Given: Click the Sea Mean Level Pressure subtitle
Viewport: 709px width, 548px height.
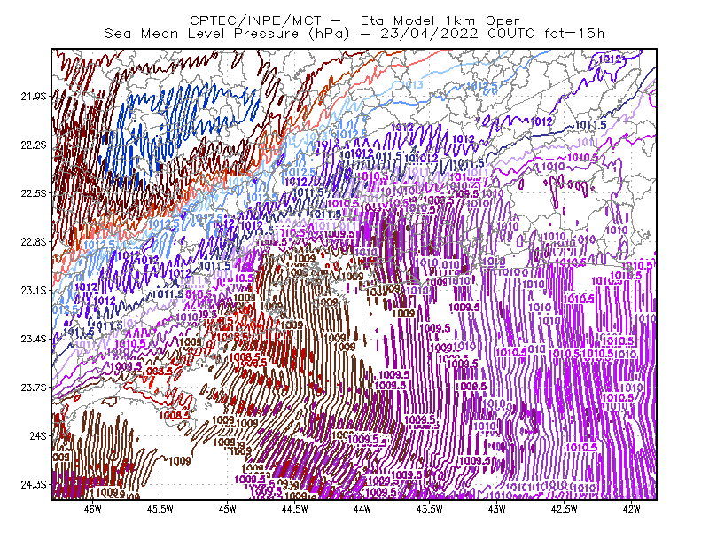Looking at the screenshot, I should pyautogui.click(x=354, y=34).
